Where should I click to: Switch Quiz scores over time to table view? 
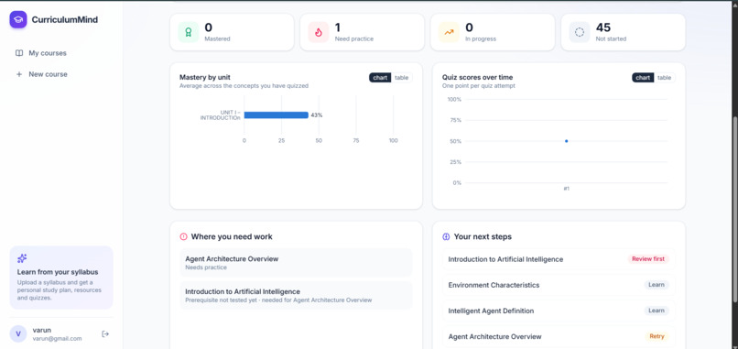click(664, 78)
